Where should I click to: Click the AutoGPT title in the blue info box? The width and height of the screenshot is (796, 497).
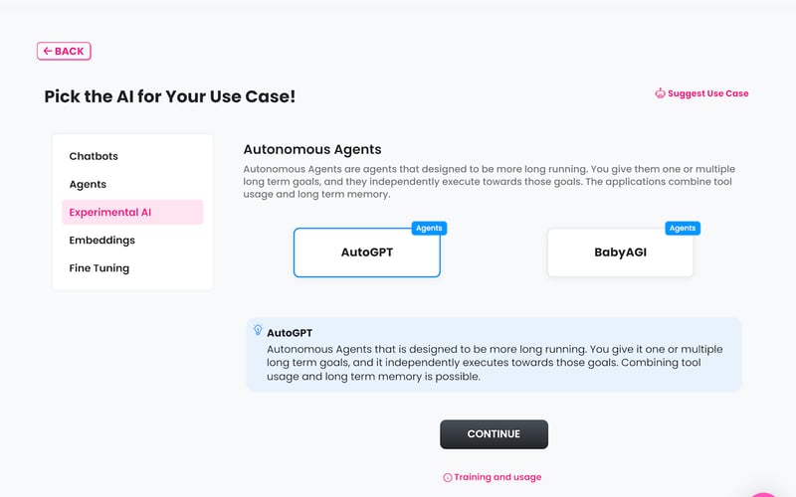[290, 333]
